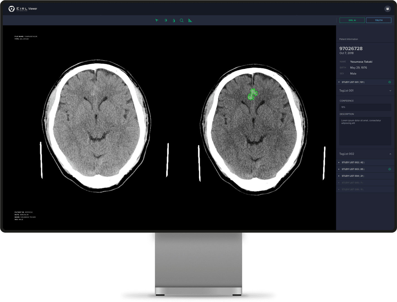This screenshot has height=302, width=397.
Task: Click the patient ID 97026728 heading
Action: tap(351, 48)
